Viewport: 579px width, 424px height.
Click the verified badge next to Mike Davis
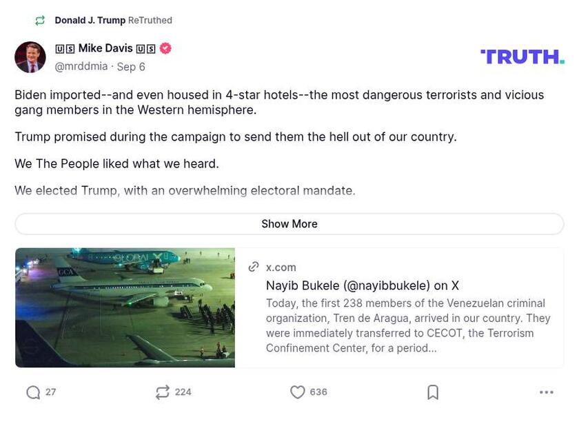163,48
